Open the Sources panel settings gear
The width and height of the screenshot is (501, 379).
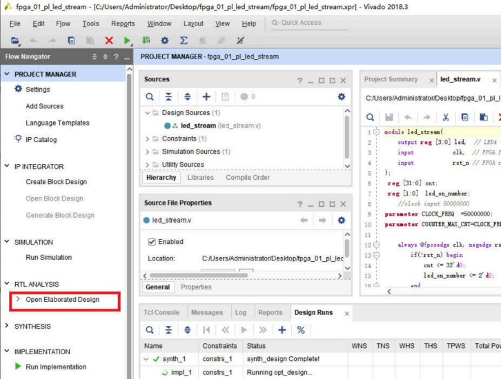(341, 97)
